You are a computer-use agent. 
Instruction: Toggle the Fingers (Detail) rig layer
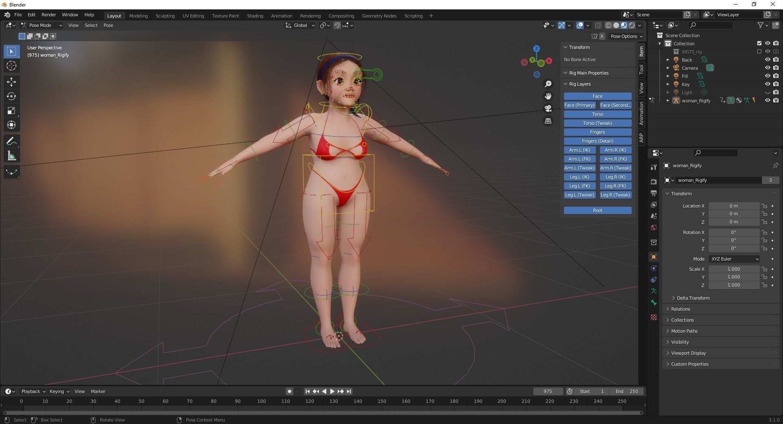coord(597,141)
